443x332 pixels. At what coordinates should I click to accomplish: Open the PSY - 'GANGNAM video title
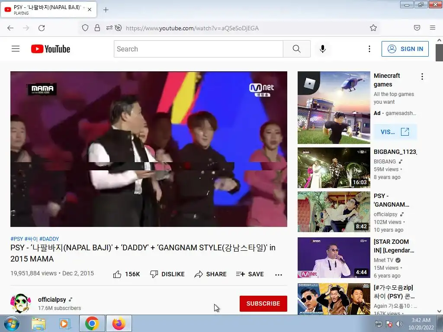[391, 200]
